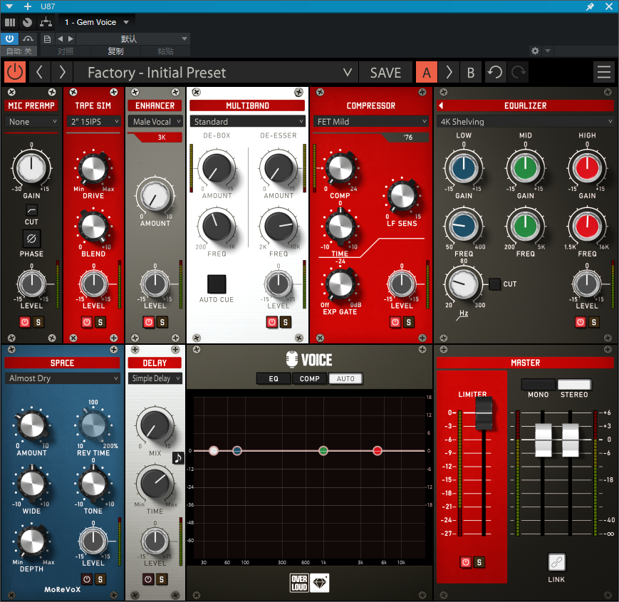
Task: Expand the Factory - Initial Preset list
Action: pos(347,72)
